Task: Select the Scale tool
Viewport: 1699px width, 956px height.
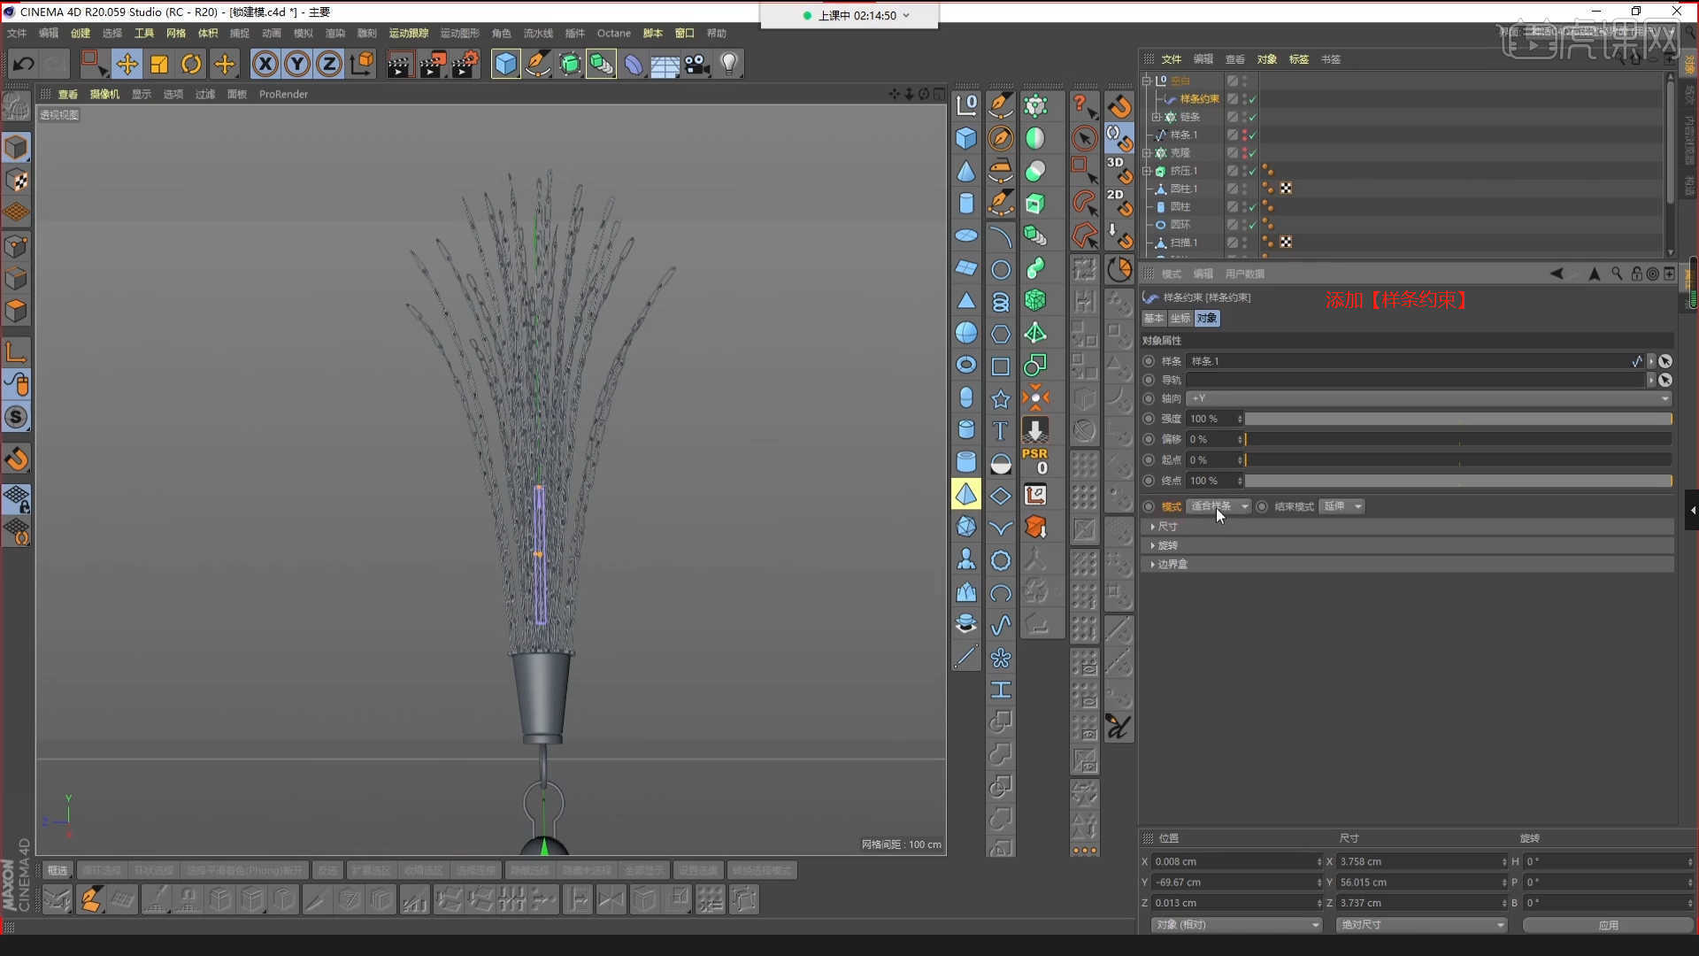Action: [159, 64]
